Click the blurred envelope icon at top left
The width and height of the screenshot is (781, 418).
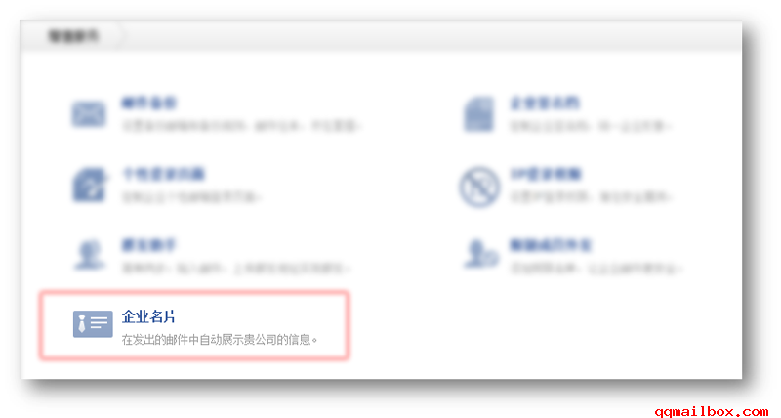pyautogui.click(x=89, y=113)
